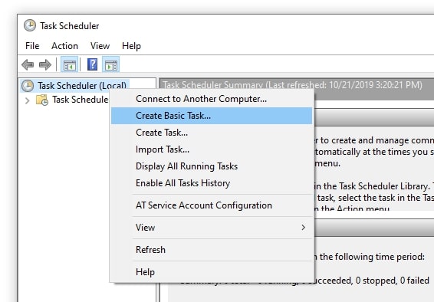The image size is (434, 302).
Task: Click the Task Scheduler Library folder icon
Action: tap(42, 100)
